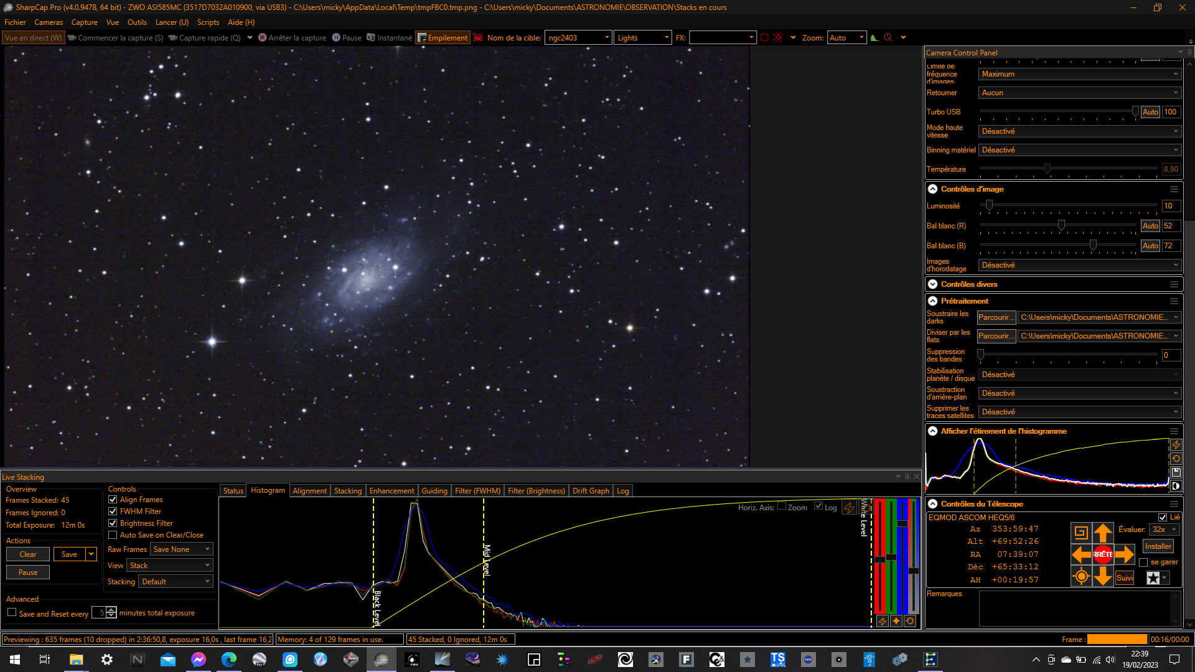Tick the se garer park checkbox
Image resolution: width=1195 pixels, height=672 pixels.
[x=1143, y=562]
